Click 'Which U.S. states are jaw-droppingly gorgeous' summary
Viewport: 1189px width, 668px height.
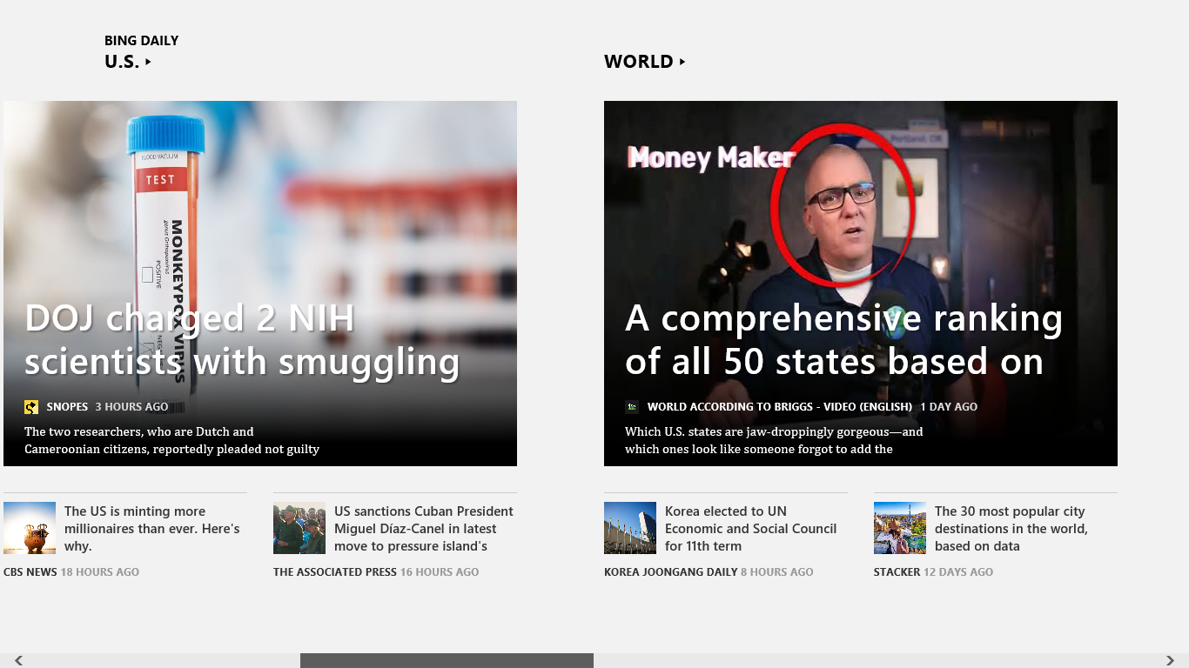[x=774, y=441]
